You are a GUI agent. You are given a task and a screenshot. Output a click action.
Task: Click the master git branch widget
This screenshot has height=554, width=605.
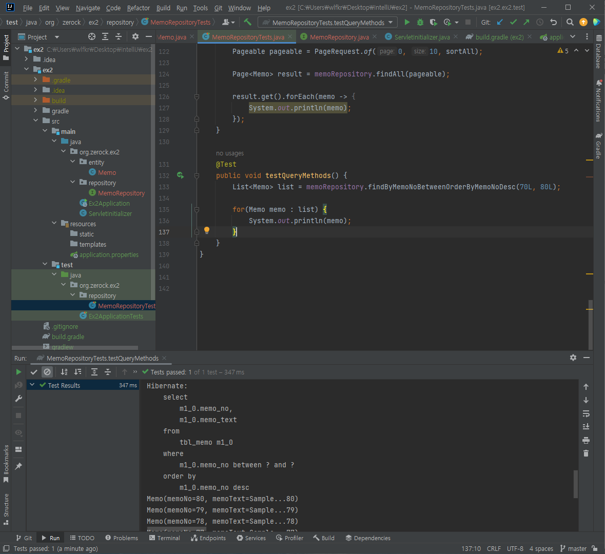(x=573, y=548)
